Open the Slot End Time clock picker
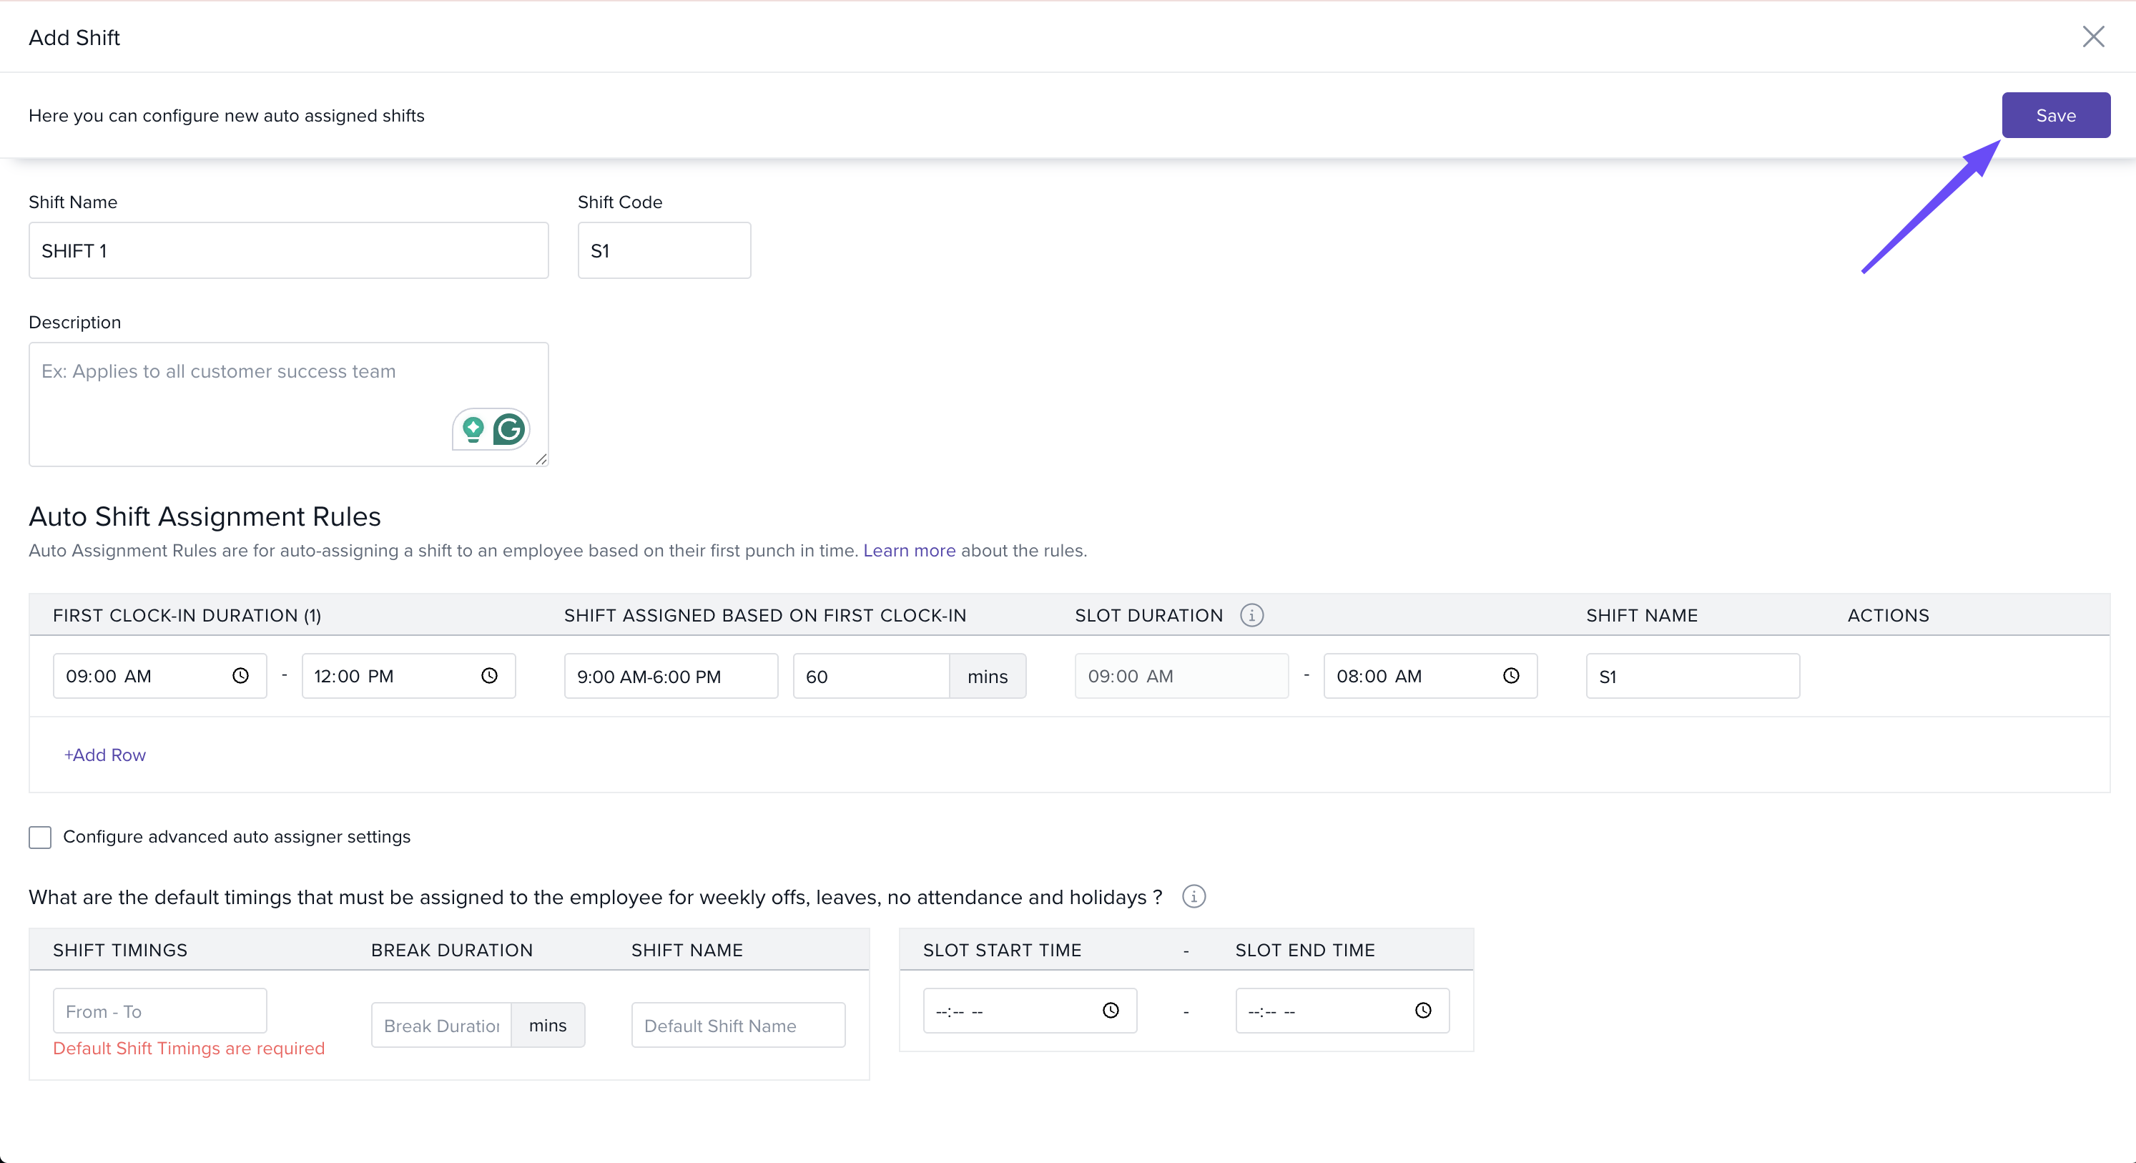 coord(1423,1011)
